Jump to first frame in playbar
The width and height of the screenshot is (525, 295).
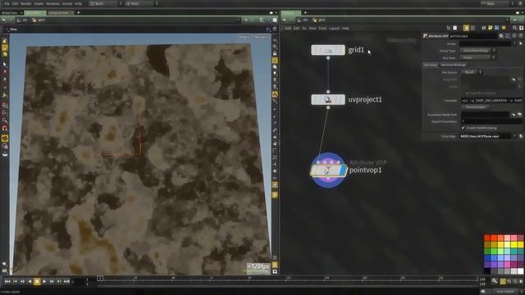point(7,282)
